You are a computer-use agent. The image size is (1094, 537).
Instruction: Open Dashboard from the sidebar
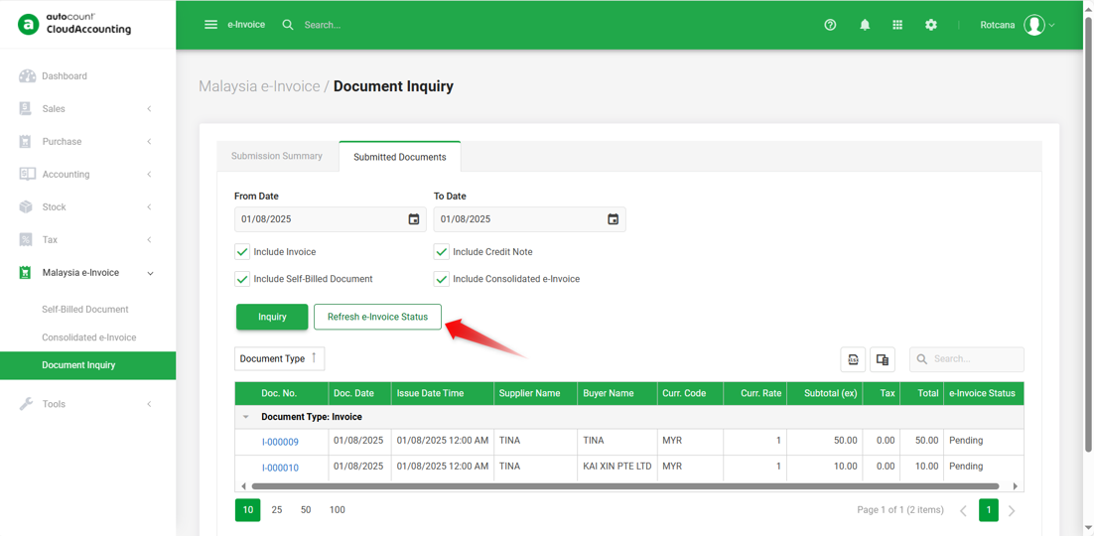[x=65, y=76]
